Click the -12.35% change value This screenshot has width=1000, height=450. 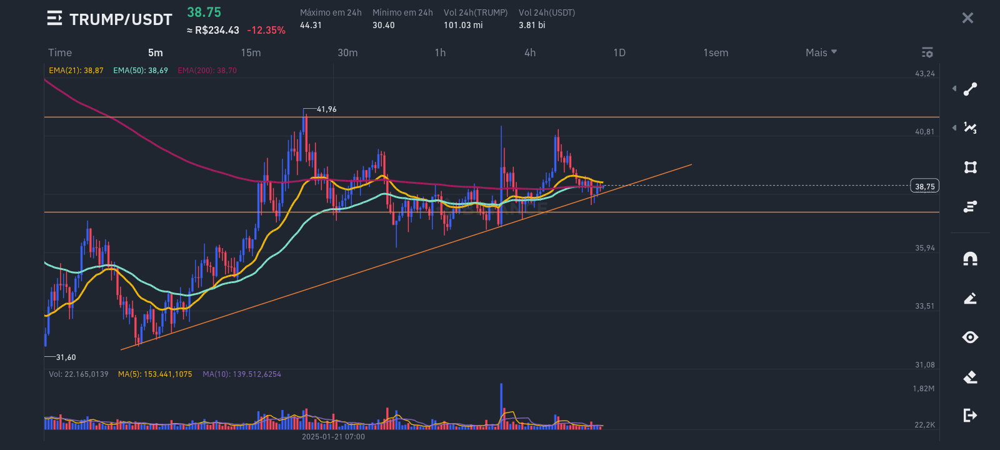point(266,30)
